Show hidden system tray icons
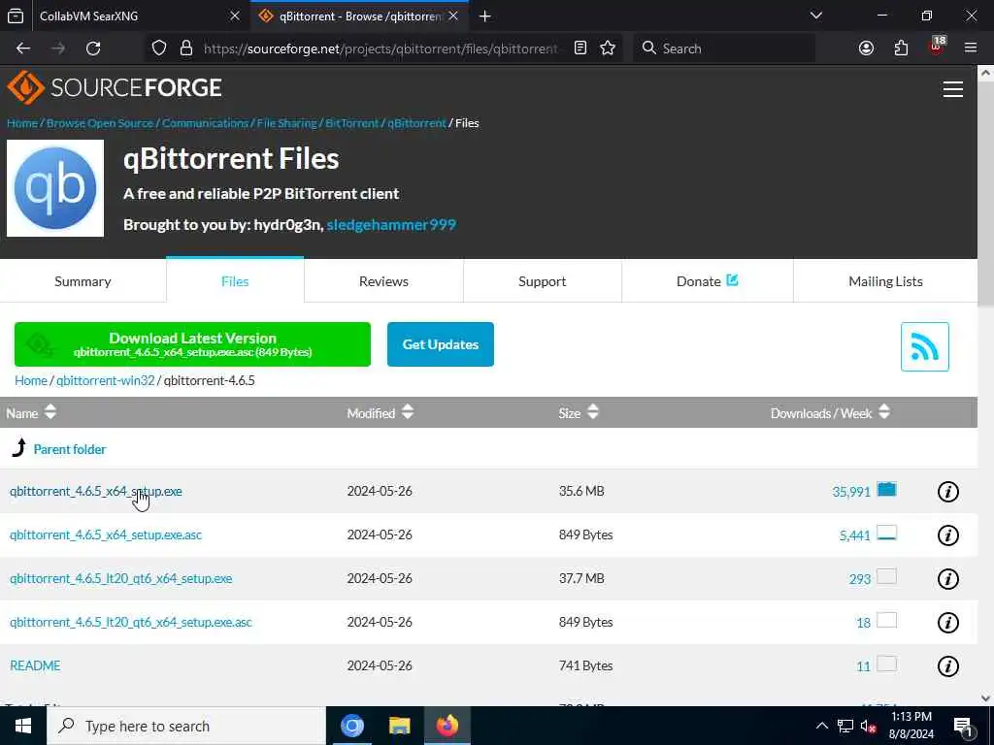The image size is (994, 745). 821,726
